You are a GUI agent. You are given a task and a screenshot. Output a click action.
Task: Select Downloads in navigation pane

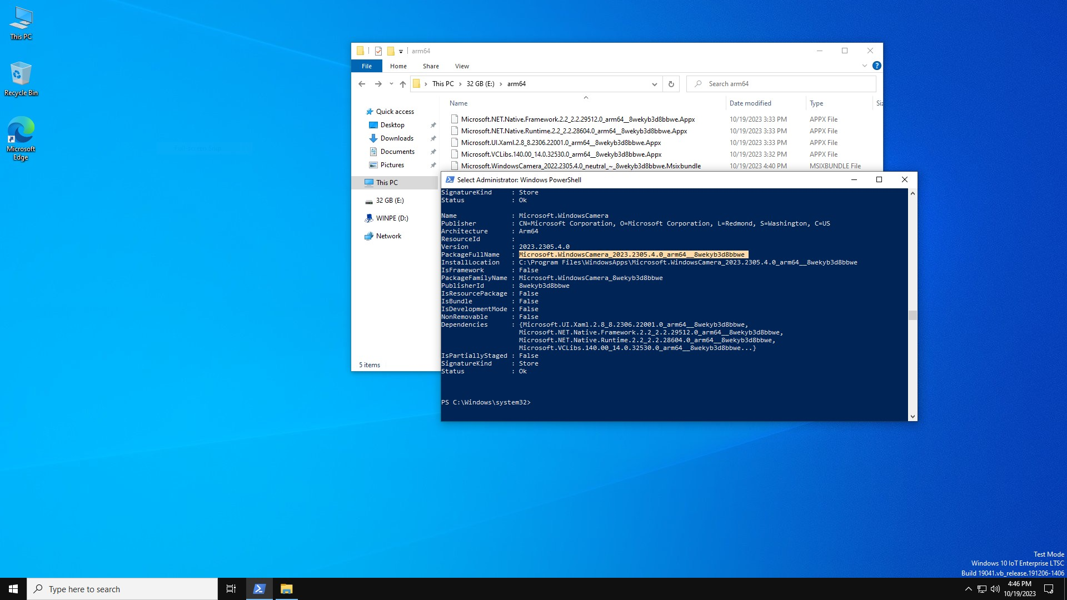397,138
